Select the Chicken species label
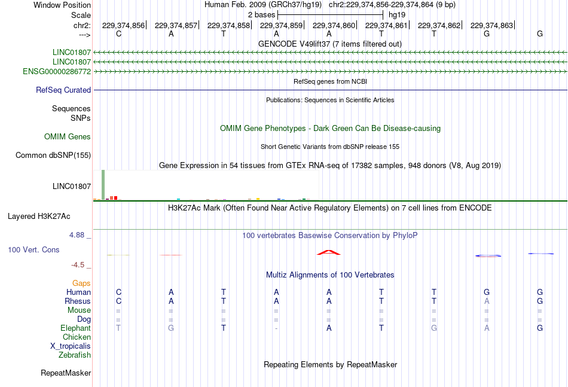The width and height of the screenshot is (568, 387). [77, 337]
